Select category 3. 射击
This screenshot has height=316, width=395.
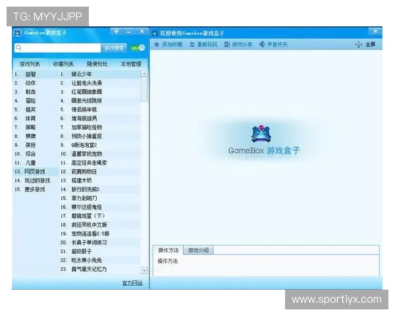[36, 92]
